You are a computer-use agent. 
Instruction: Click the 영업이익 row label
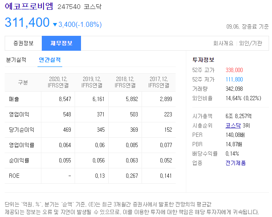click(19, 114)
